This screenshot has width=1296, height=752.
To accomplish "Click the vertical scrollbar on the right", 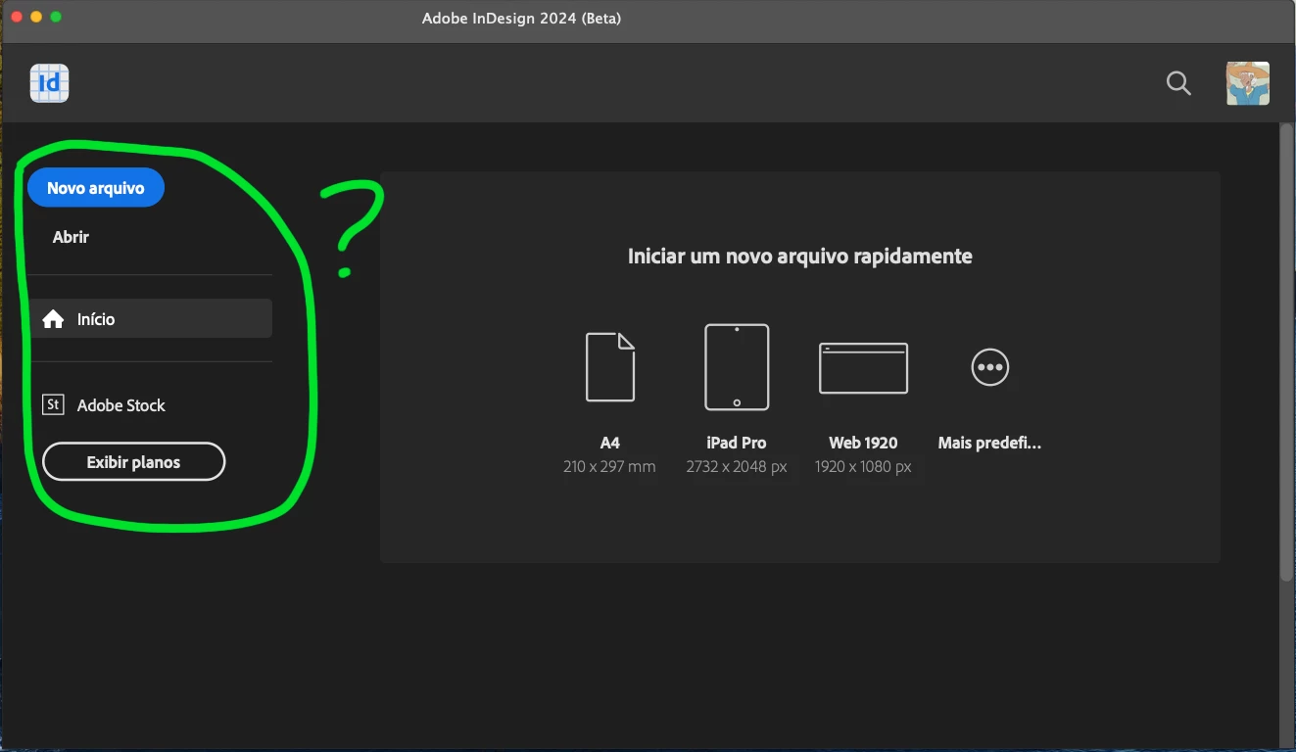I will point(1286,352).
